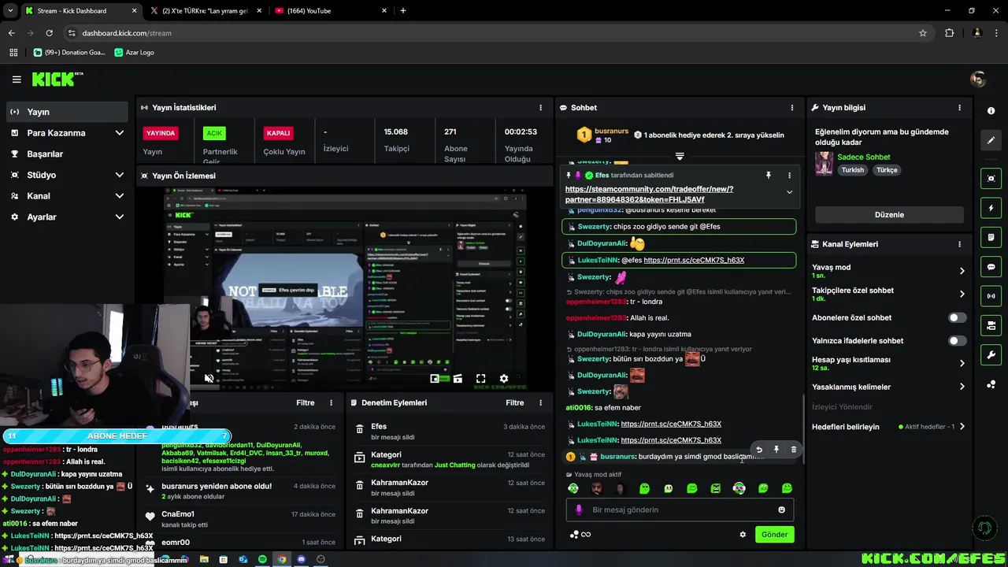The image size is (1008, 567).
Task: Open Chrome extensions puzzle icon
Action: [949, 33]
